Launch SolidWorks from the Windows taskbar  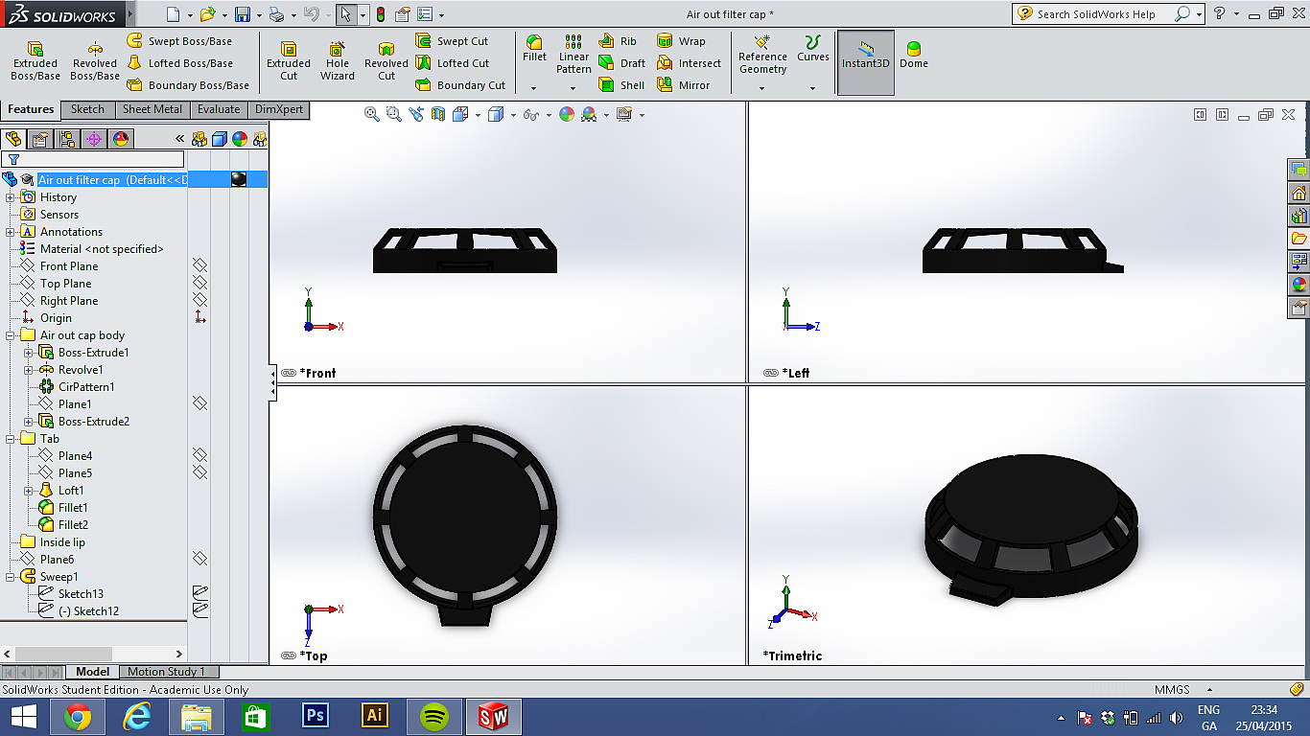[x=493, y=716]
